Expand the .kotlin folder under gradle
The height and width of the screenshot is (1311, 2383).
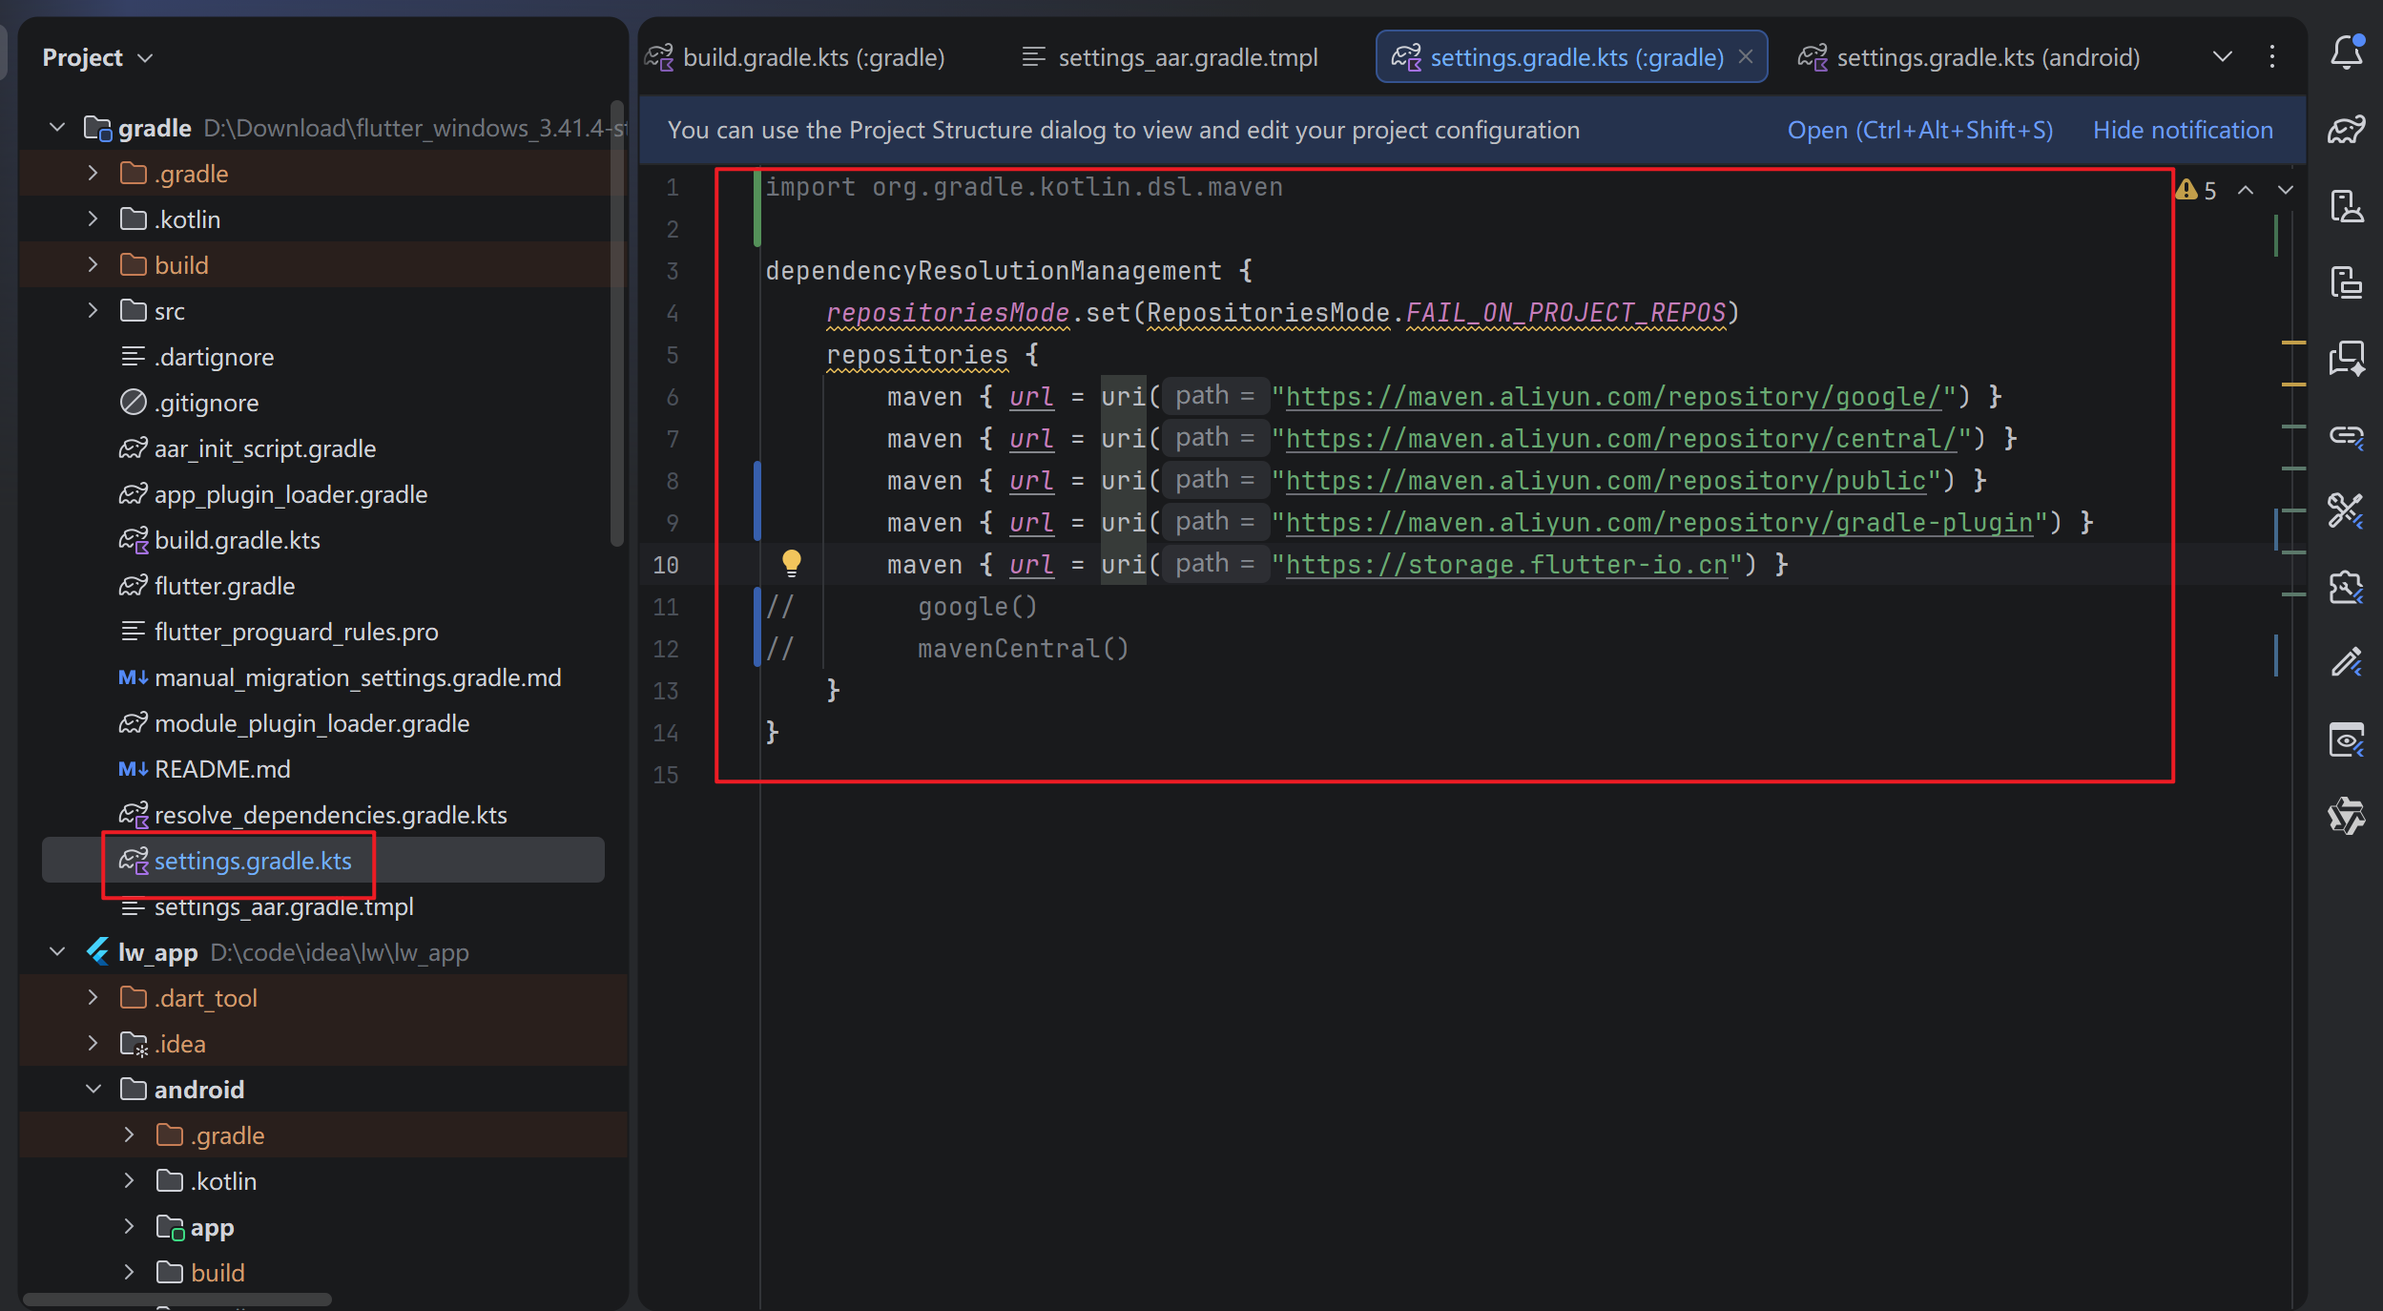pos(93,219)
